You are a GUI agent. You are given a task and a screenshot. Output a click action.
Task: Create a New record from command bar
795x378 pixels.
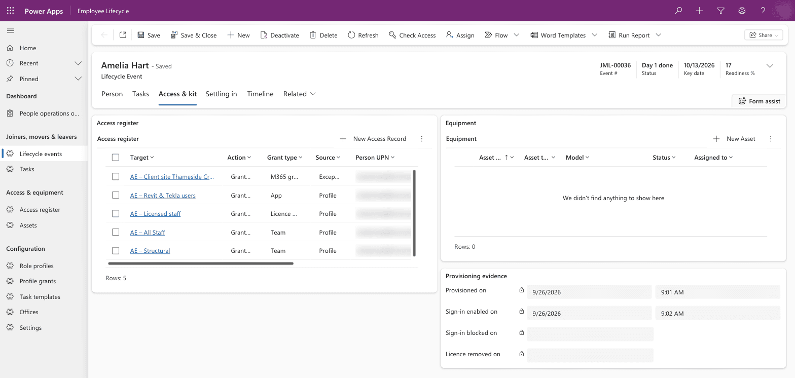pyautogui.click(x=238, y=35)
